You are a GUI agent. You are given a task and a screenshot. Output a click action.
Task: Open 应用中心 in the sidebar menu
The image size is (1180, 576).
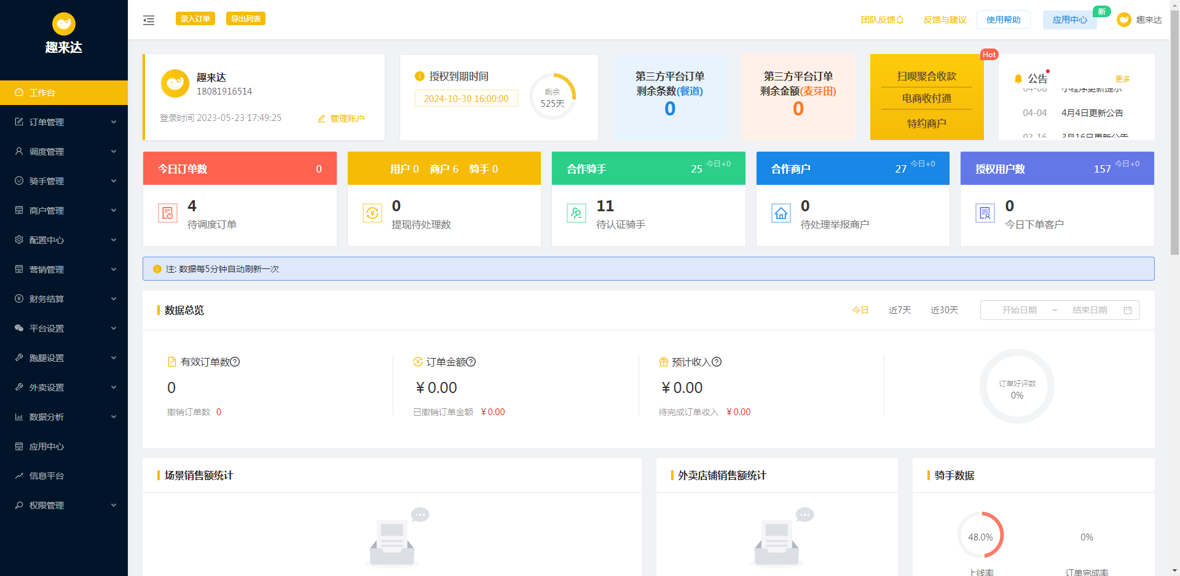click(64, 446)
